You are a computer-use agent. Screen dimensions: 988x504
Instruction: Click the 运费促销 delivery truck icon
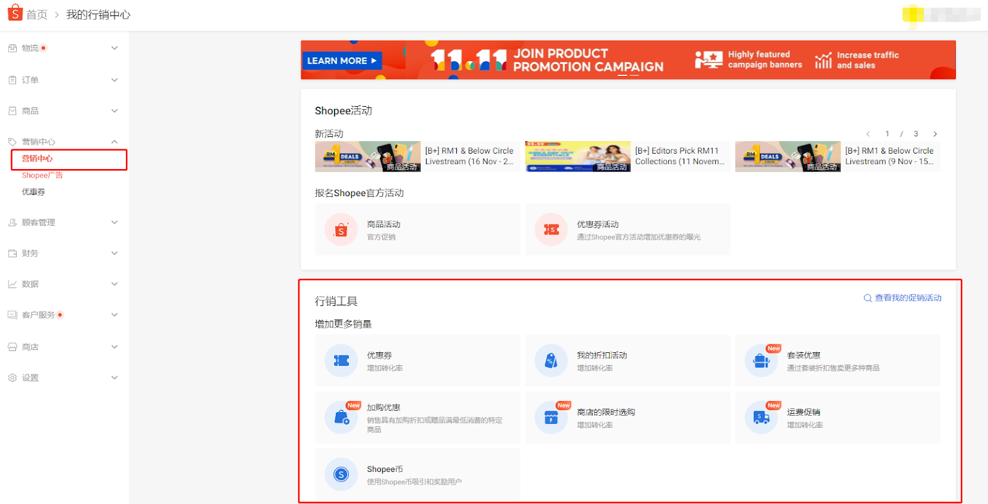pyautogui.click(x=761, y=418)
